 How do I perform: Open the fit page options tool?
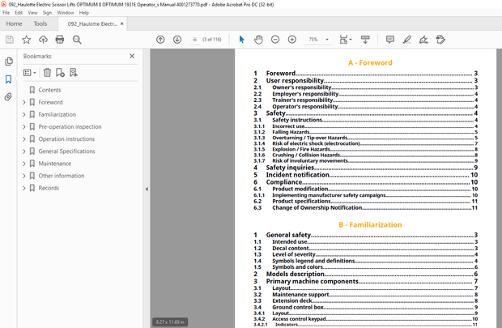coord(345,40)
